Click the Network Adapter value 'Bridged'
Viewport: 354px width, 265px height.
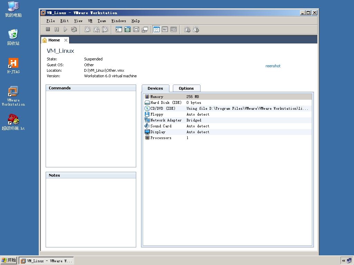coord(194,120)
